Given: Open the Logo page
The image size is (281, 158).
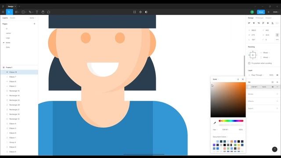Looking at the screenshot, I should 8,38.
